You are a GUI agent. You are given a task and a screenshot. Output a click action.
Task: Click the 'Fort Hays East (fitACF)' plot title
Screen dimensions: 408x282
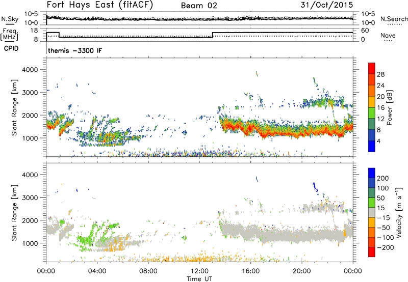pyautogui.click(x=100, y=5)
